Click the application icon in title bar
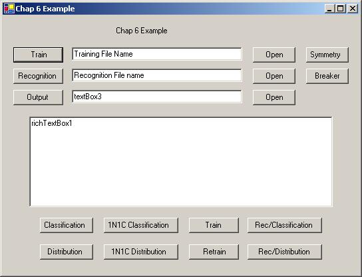 click(x=9, y=9)
